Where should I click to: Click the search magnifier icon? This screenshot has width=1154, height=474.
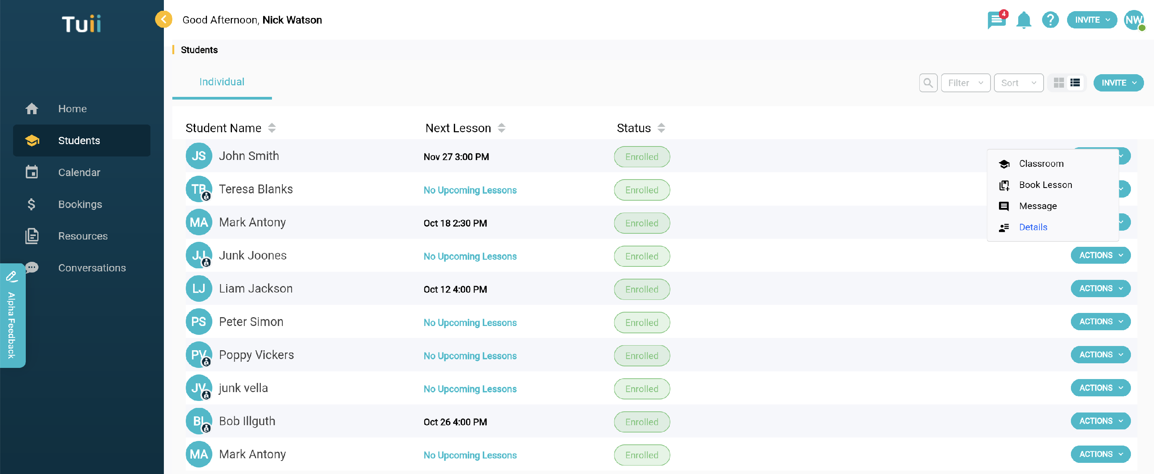click(928, 83)
